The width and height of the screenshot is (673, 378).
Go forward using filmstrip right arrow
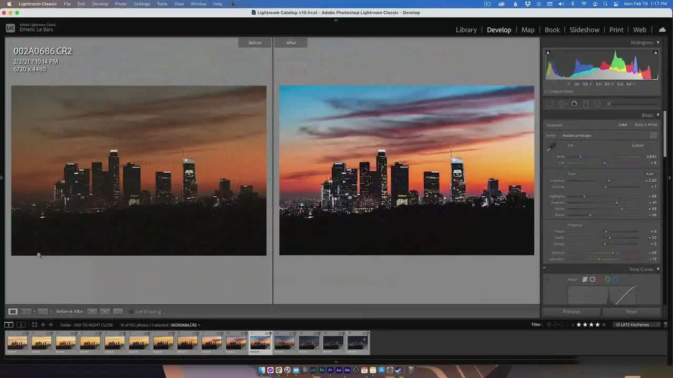[x=51, y=325]
